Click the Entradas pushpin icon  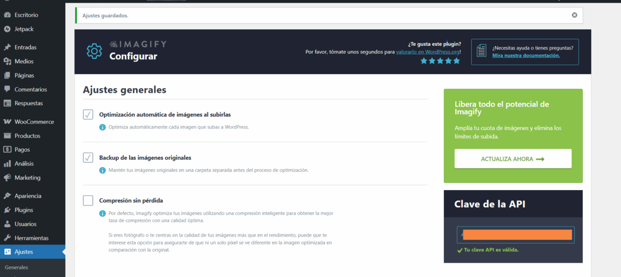click(x=7, y=47)
